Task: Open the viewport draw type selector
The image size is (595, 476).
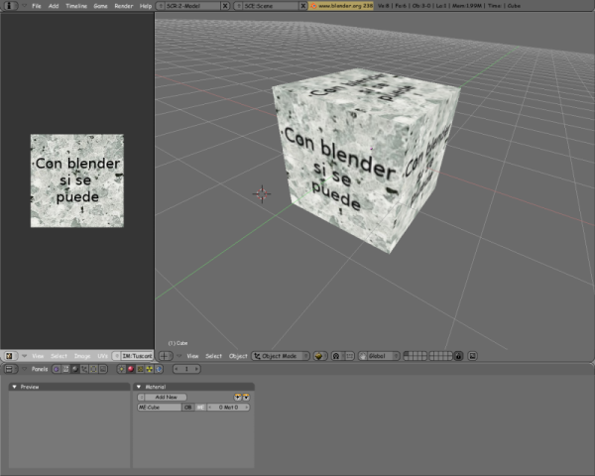Action: pyautogui.click(x=320, y=356)
